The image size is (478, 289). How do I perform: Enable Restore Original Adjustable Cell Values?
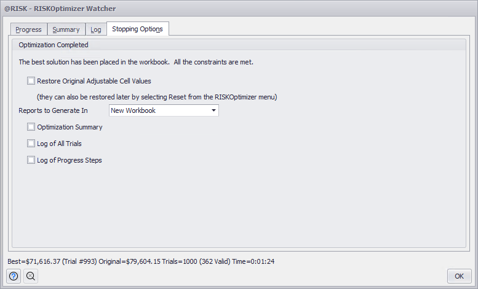[x=31, y=81]
